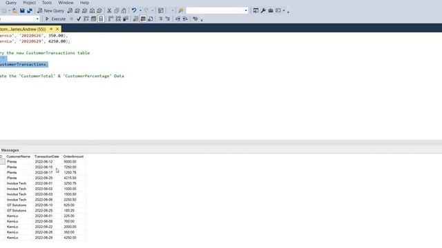Open SQL editor toolbar overflow options
This screenshot has height=248, width=442.
[x=202, y=19]
